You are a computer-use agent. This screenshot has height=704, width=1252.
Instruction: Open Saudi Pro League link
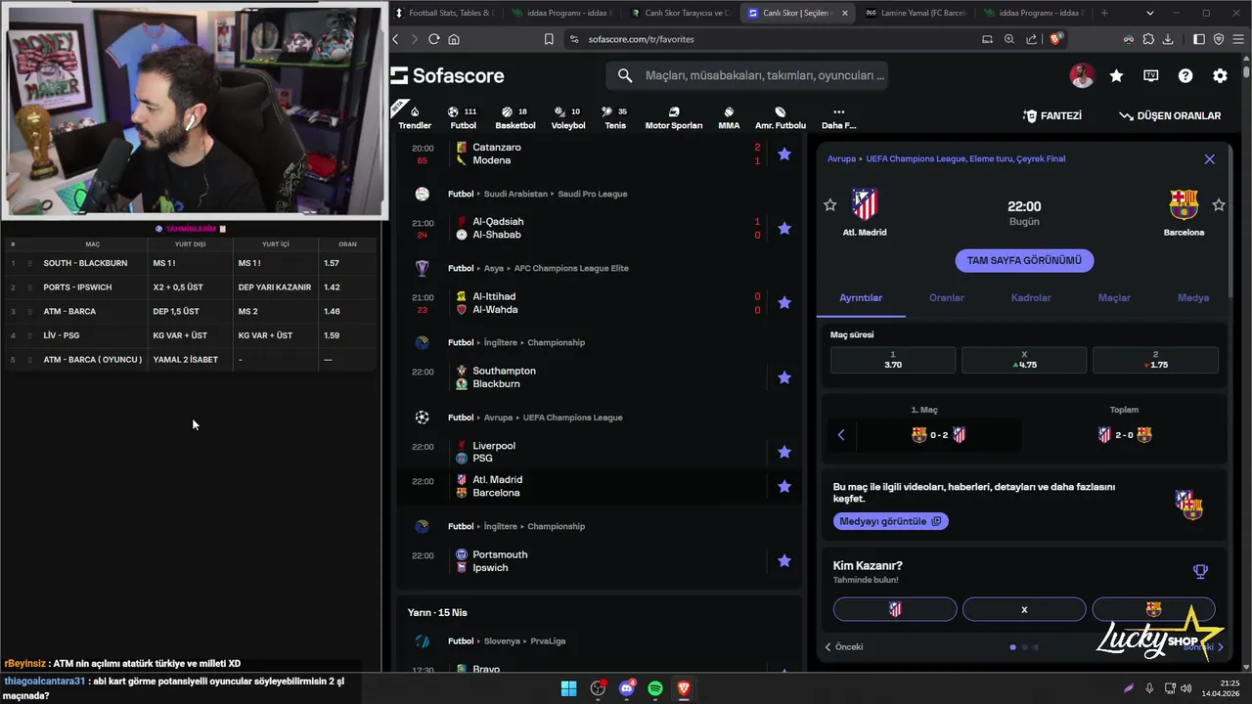[x=592, y=194]
